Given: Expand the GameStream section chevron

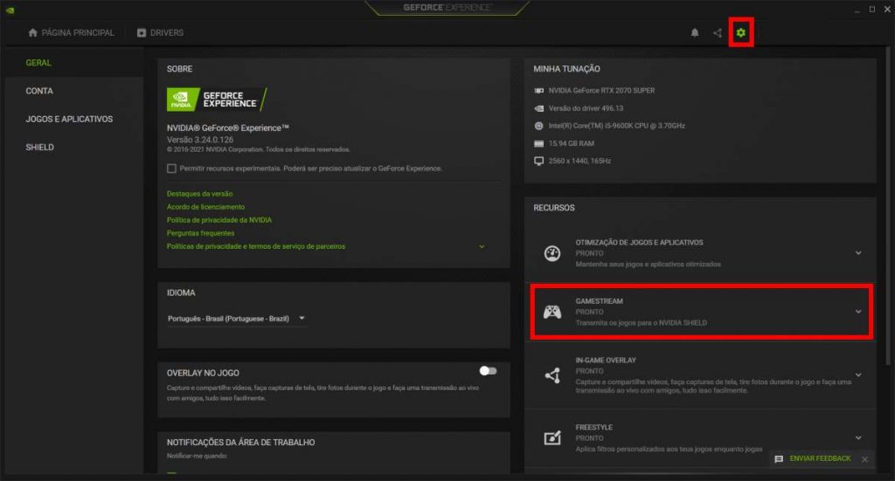Looking at the screenshot, I should (858, 312).
